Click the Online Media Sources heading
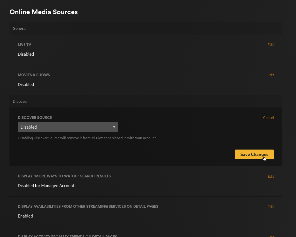 tap(43, 12)
